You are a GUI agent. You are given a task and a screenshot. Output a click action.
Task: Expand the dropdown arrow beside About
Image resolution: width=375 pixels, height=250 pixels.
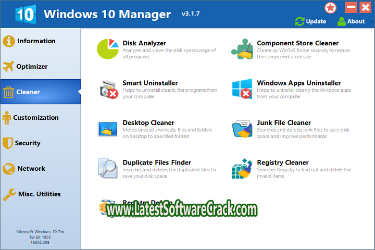(x=372, y=22)
